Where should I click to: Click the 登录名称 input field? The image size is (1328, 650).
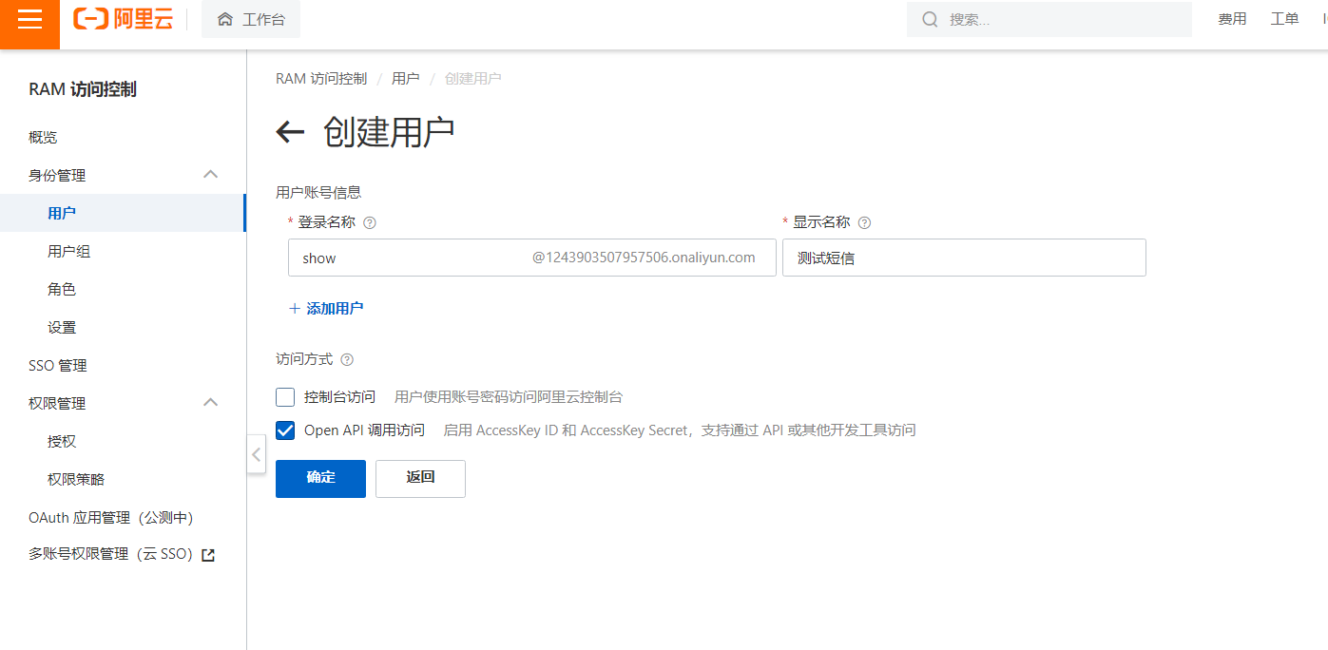point(428,257)
